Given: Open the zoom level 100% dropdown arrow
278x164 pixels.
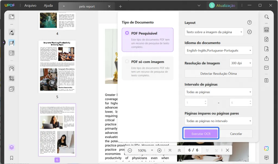Looking at the screenshot, I should 152,150.
